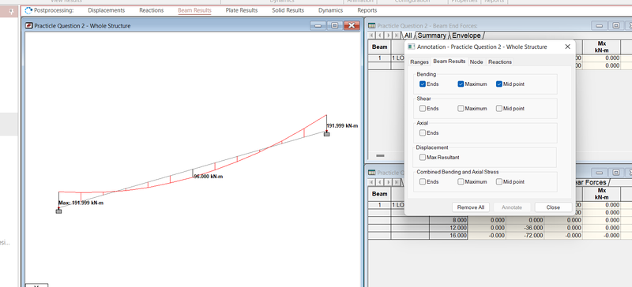This screenshot has height=287, width=632.
Task: Go to first tab in lower Shear Forces table
Action: coord(371,182)
